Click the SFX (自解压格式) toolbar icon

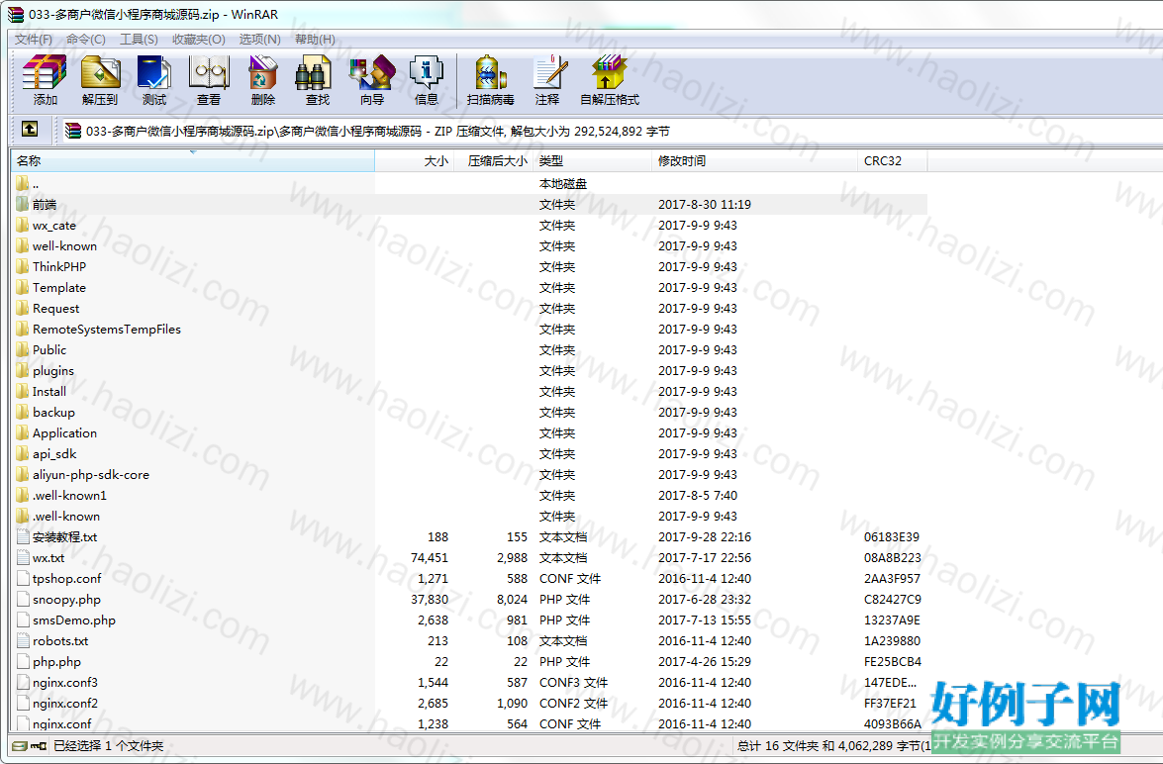click(x=610, y=80)
